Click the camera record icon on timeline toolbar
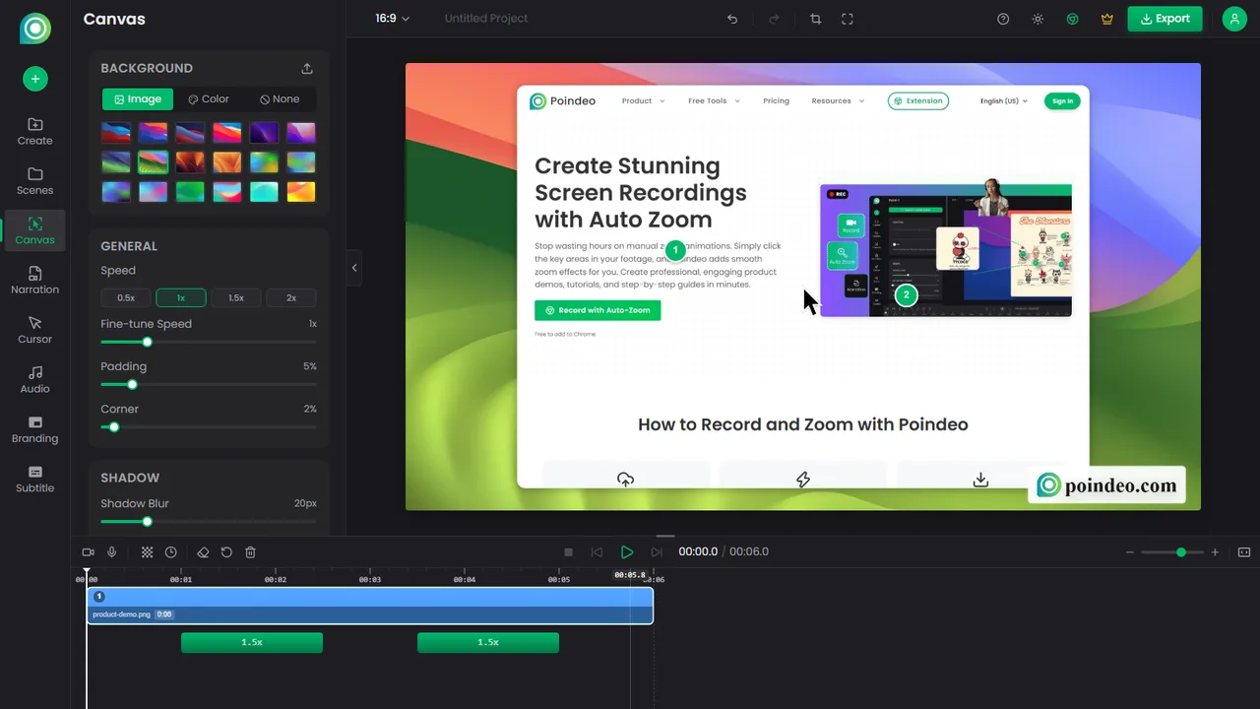Screen dimensions: 1260x709 point(88,552)
